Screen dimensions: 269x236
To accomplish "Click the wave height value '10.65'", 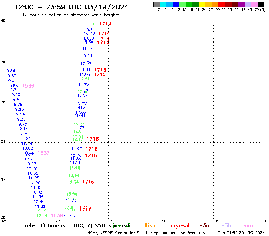I will [x=33, y=174].
